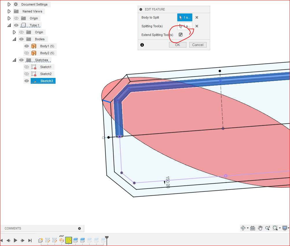The image size is (290, 246).
Task: Select the Named Views label
Action: click(32, 11)
